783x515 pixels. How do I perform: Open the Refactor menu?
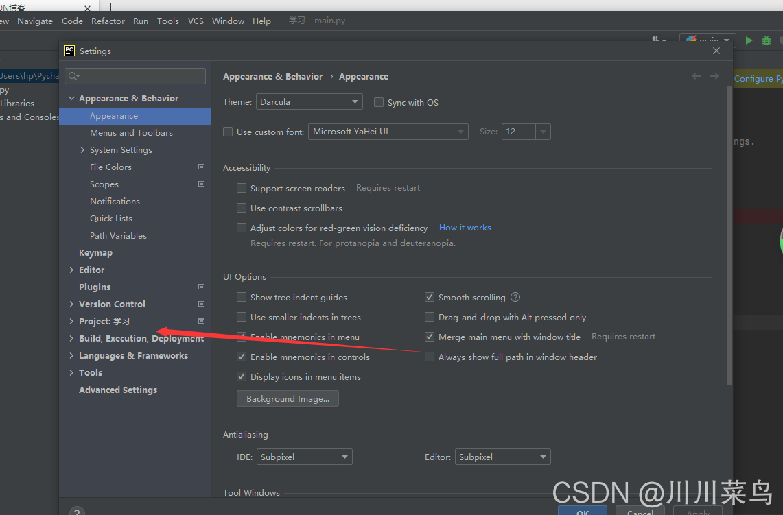click(108, 21)
